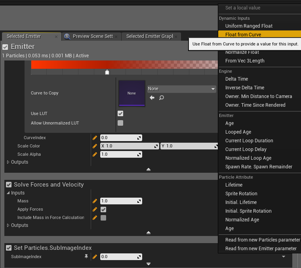Click pencil edit icon next to Scale Color

point(95,146)
